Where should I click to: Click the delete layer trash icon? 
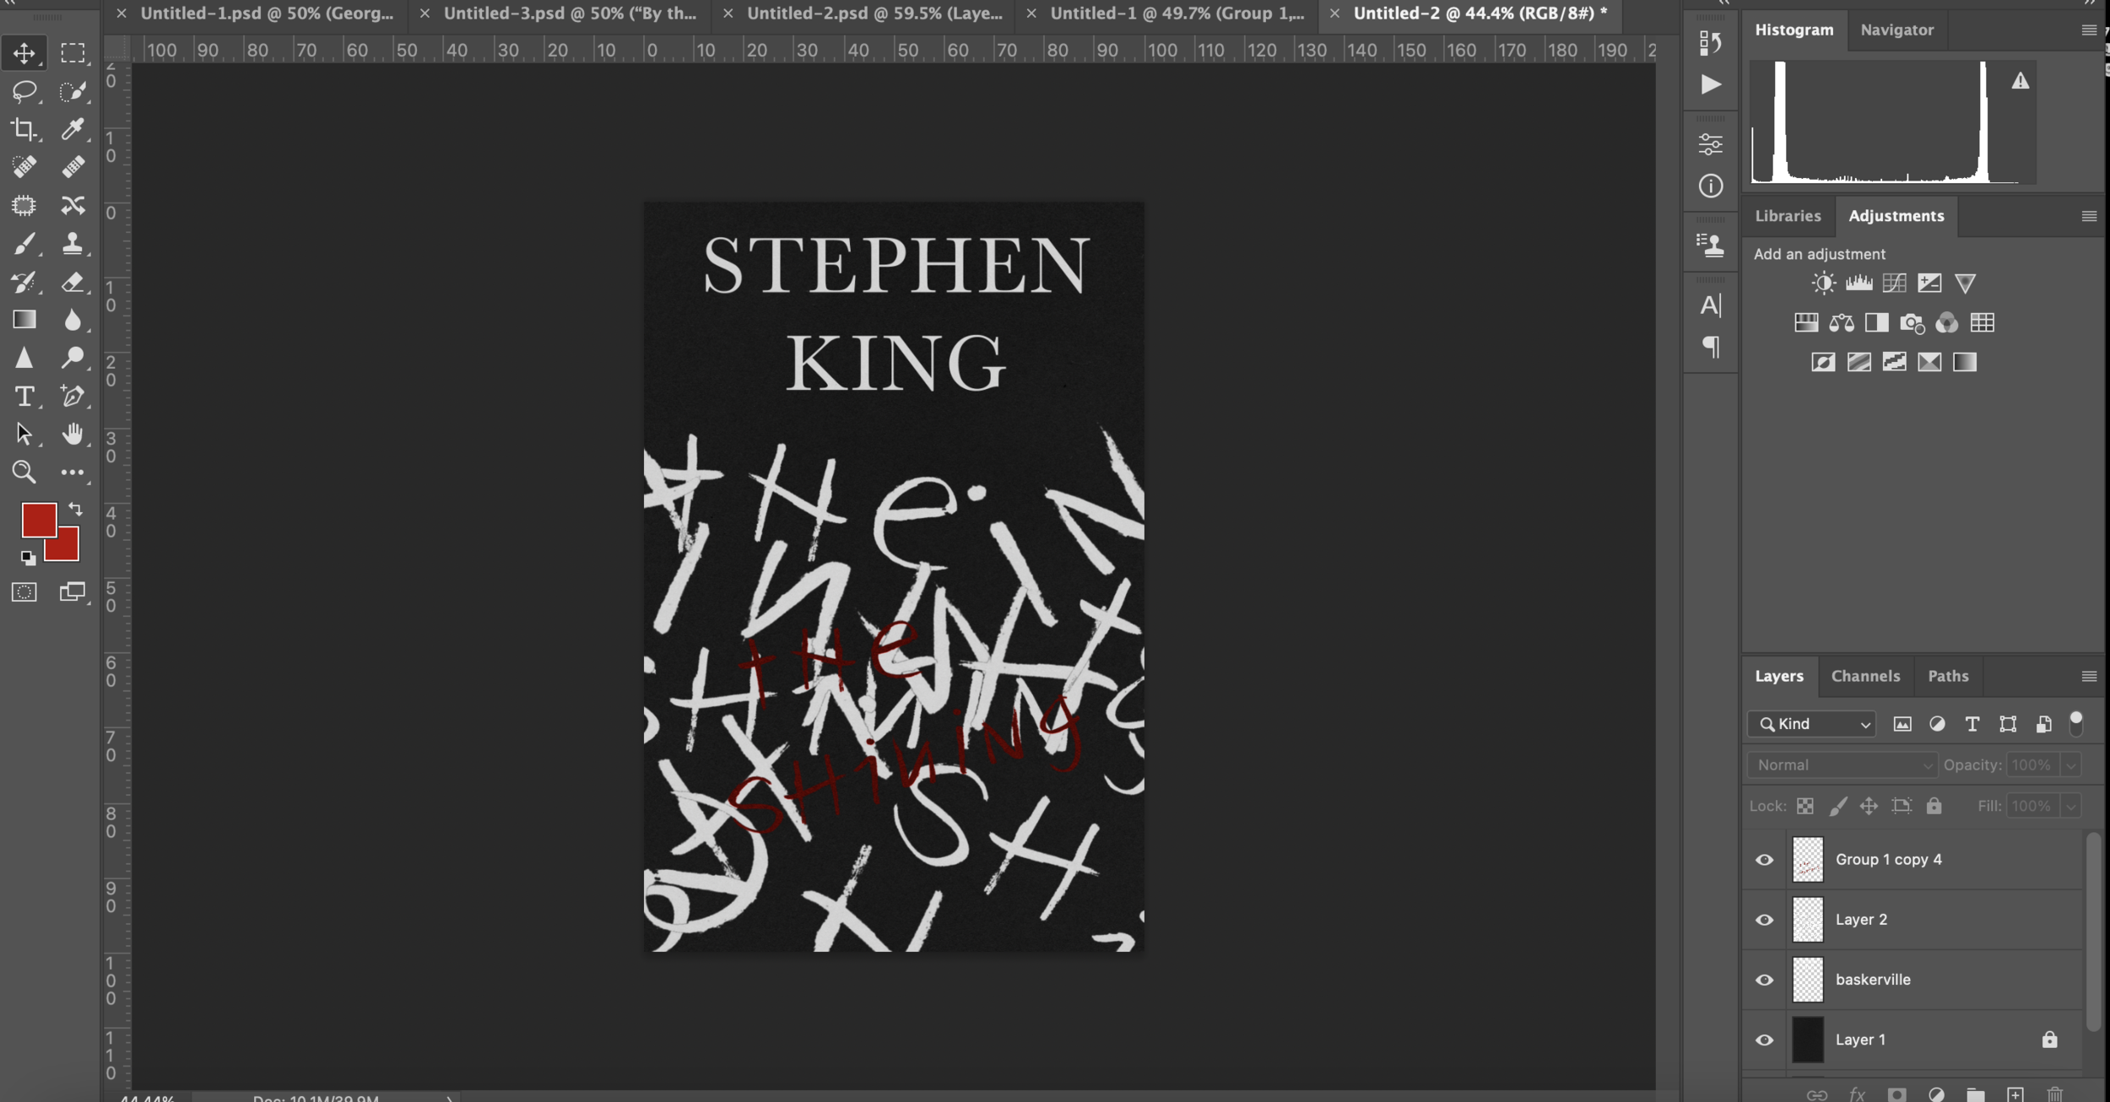[x=2054, y=1094]
